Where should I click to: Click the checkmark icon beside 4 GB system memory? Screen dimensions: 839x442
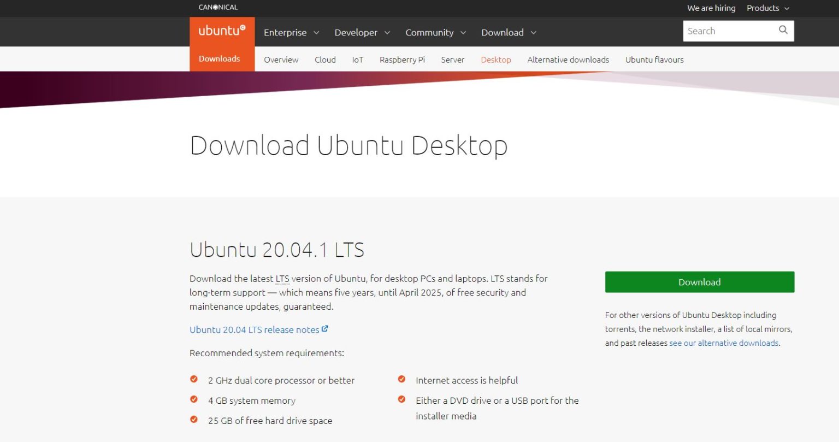click(x=194, y=399)
